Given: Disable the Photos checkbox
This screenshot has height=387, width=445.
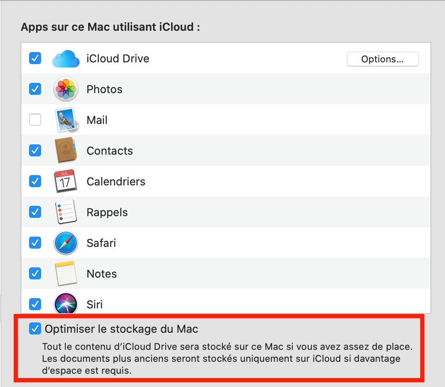Looking at the screenshot, I should (x=35, y=89).
